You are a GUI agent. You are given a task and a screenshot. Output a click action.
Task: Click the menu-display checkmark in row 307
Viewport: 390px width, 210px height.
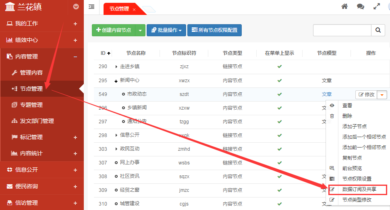point(280,162)
